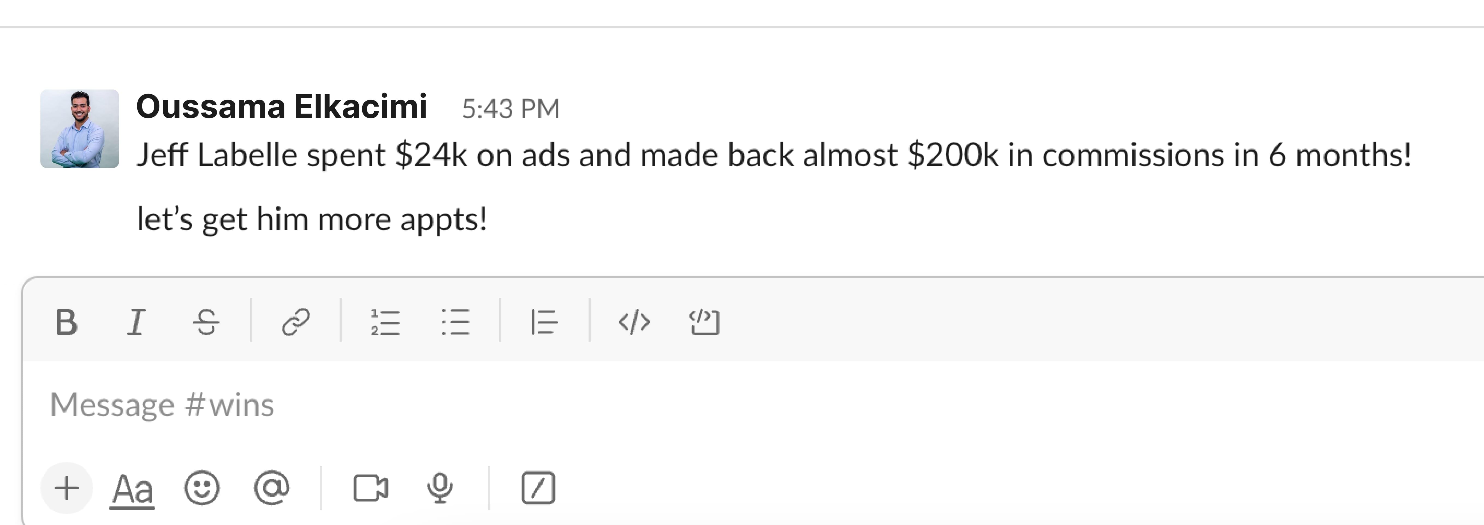Apply blockquote formatting
This screenshot has height=525, width=1484.
click(544, 321)
